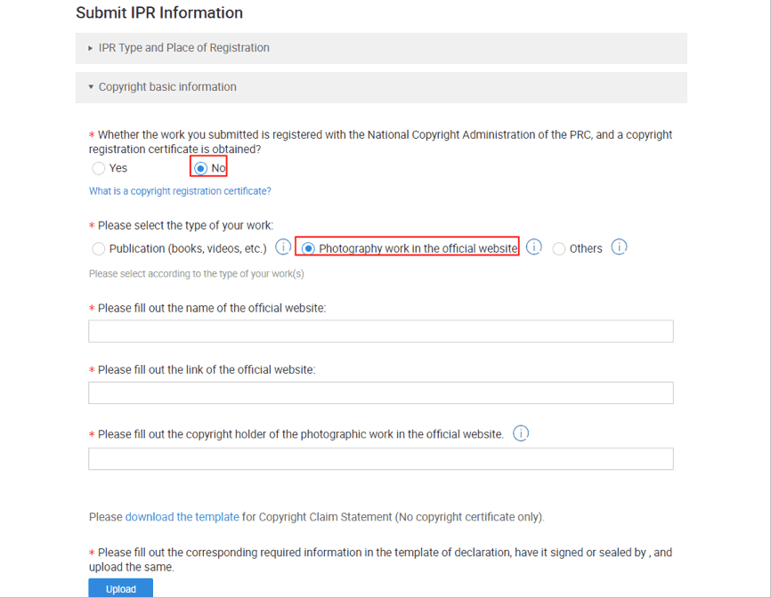
Task: Open 'What is a copyright registration certificate?' link
Action: click(x=180, y=191)
